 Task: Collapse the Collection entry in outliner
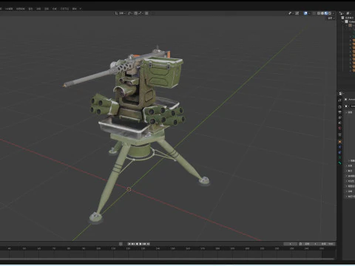[342, 21]
